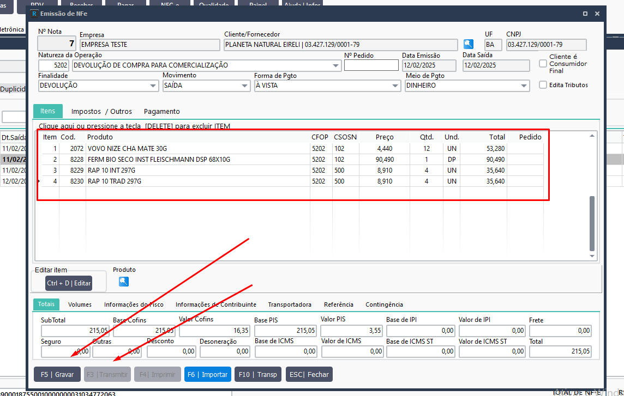Click the Total value field in Totais
The image size is (624, 396).
tap(560, 351)
